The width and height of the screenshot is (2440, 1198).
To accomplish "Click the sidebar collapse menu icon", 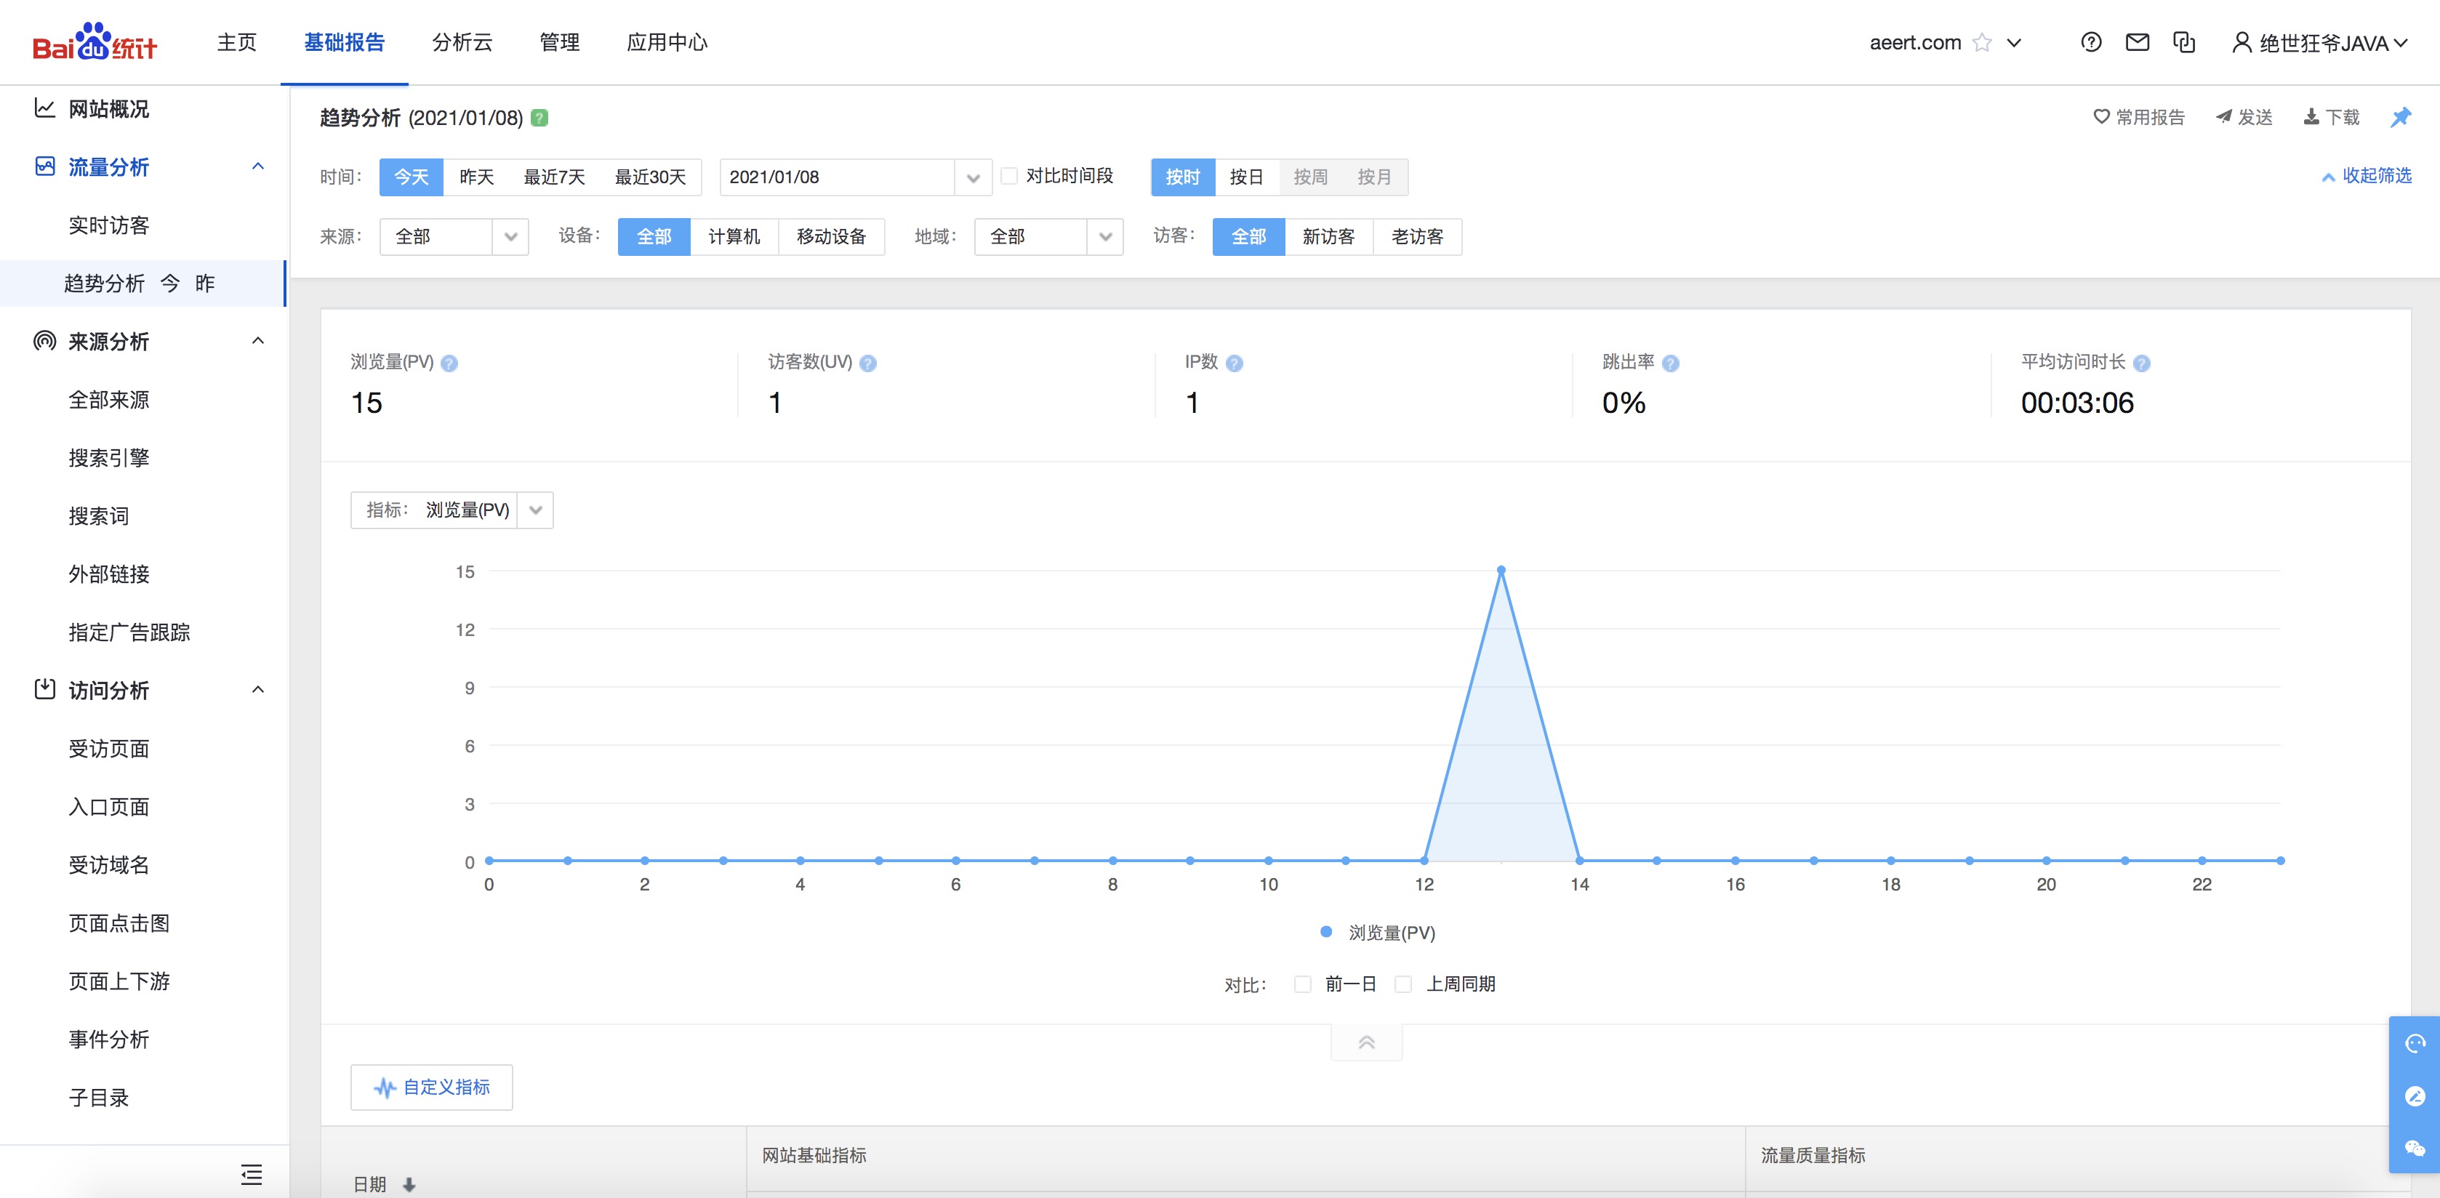I will pyautogui.click(x=251, y=1174).
